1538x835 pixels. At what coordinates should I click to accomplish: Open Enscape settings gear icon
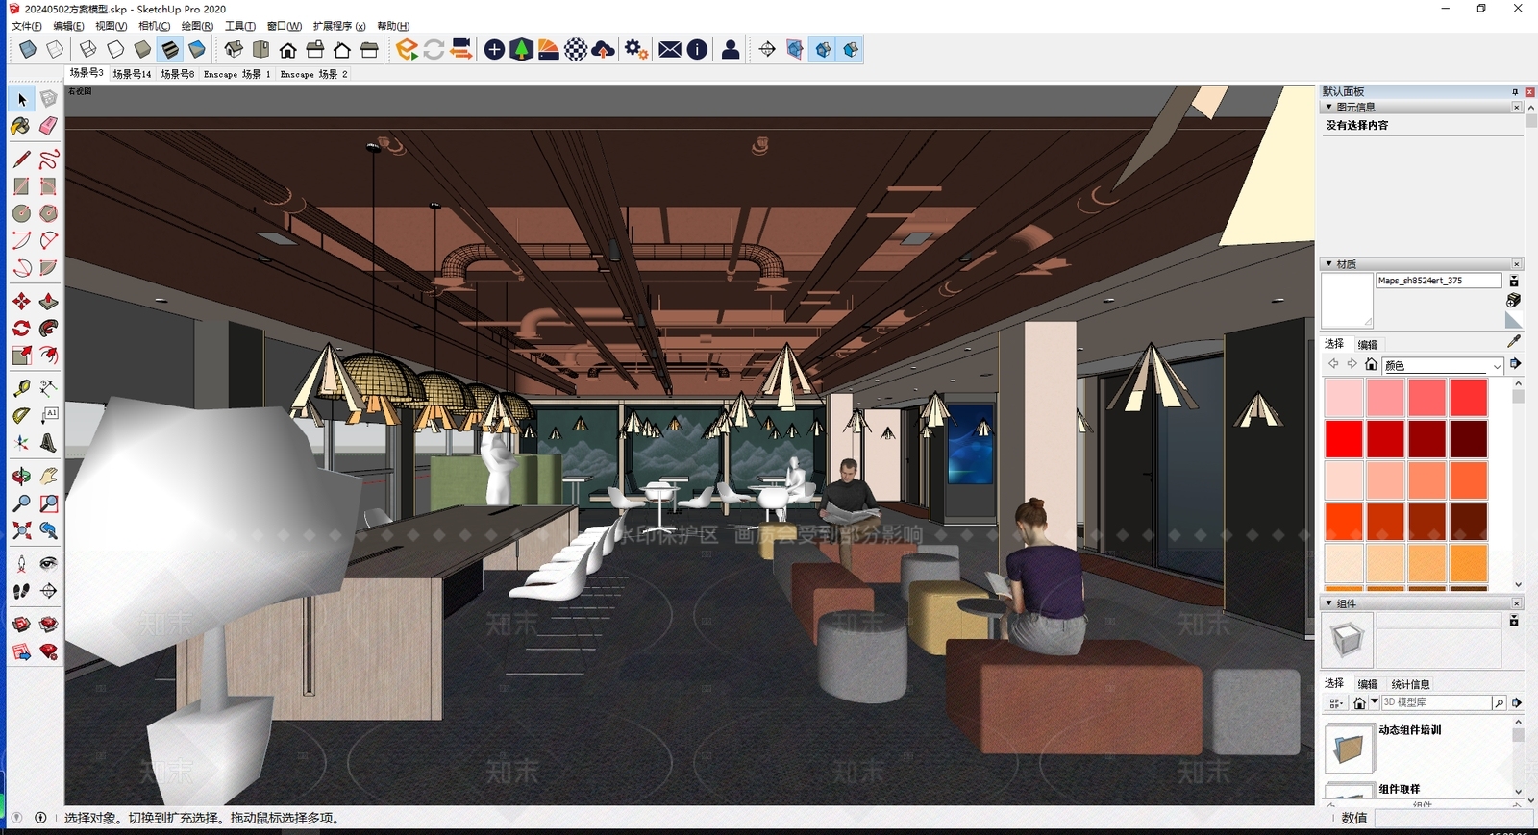[635, 50]
